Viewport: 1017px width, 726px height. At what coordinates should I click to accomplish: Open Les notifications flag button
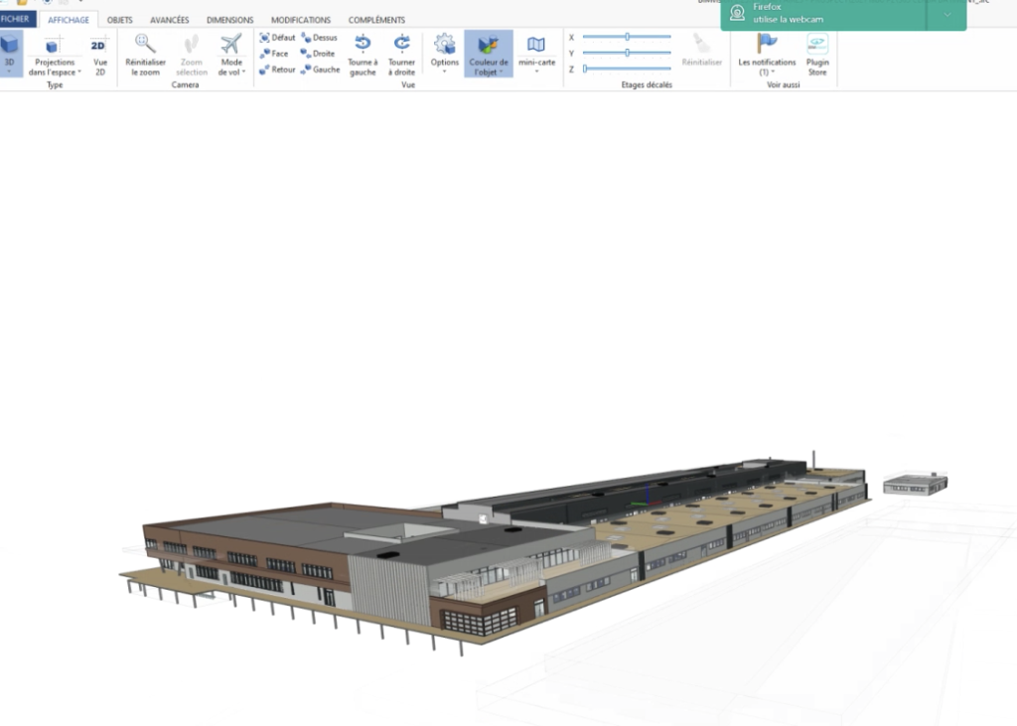tap(767, 54)
